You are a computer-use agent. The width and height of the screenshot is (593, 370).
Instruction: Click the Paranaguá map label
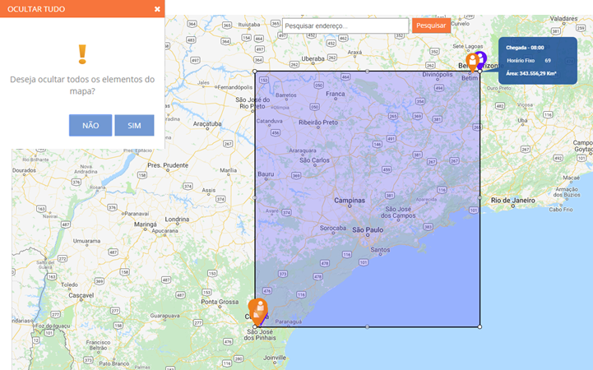[x=288, y=321]
